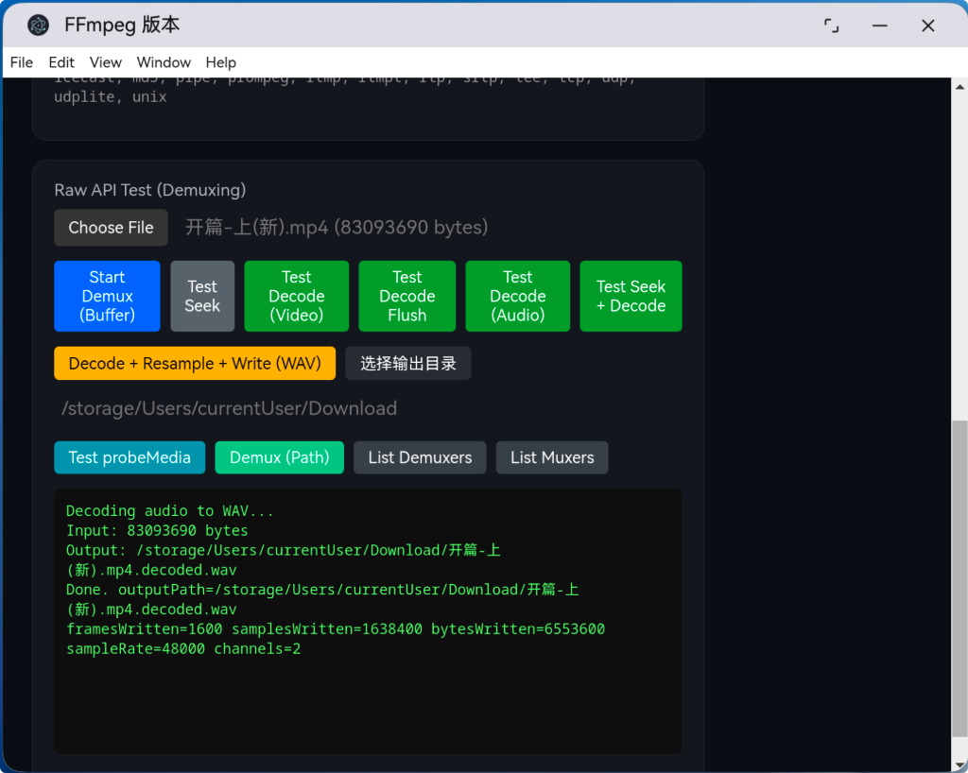Click the vertical scrollbar thumb
Screen dimensions: 968x773
[x=960, y=578]
